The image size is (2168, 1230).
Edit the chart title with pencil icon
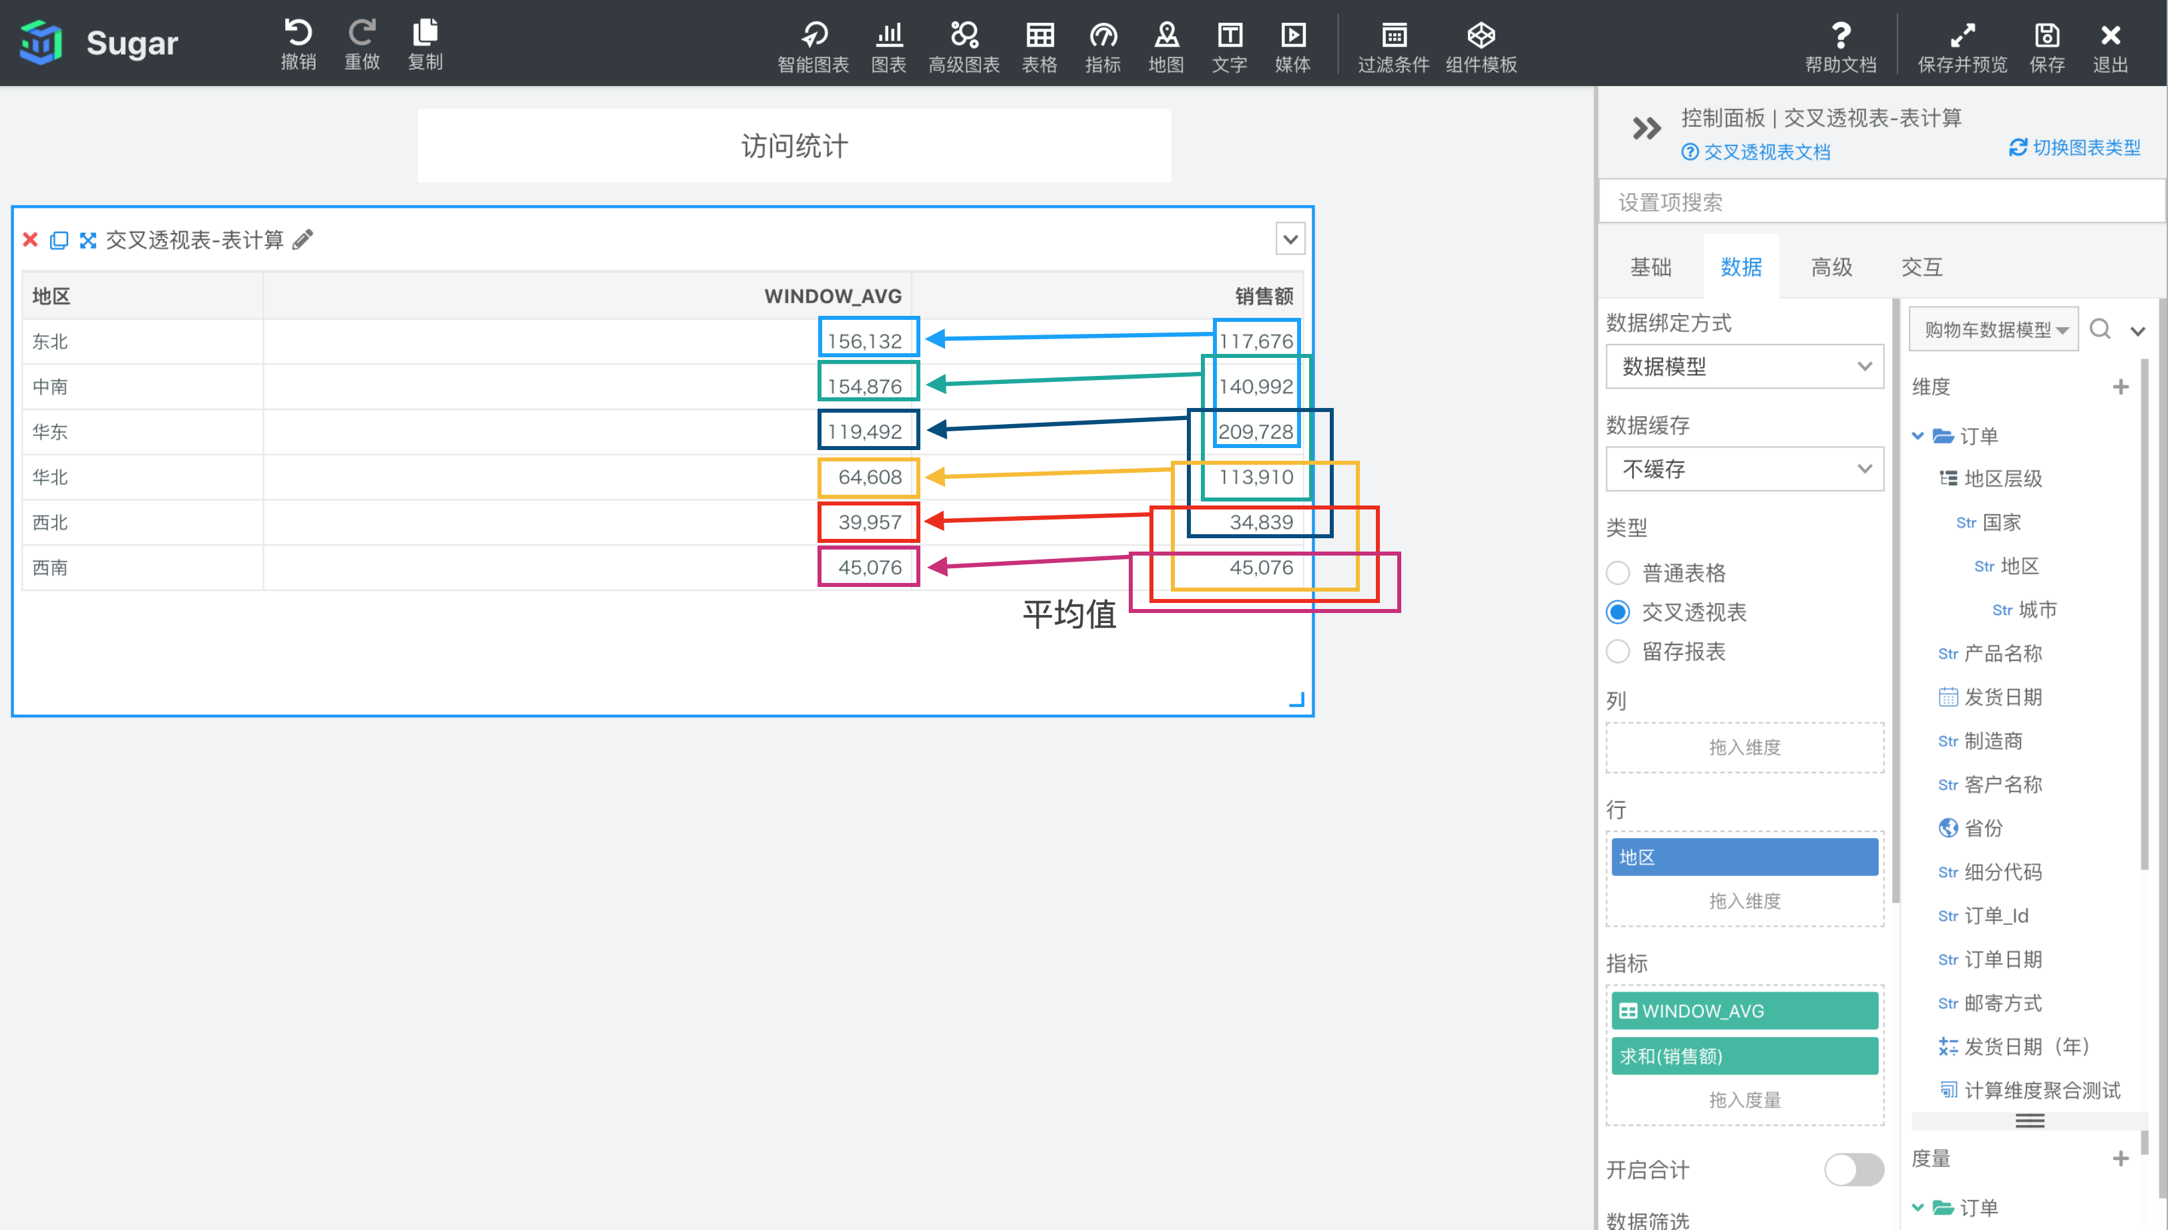(303, 240)
